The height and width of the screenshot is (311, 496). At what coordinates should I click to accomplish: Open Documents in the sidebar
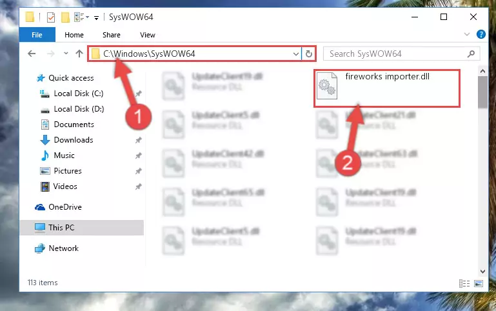pos(74,125)
